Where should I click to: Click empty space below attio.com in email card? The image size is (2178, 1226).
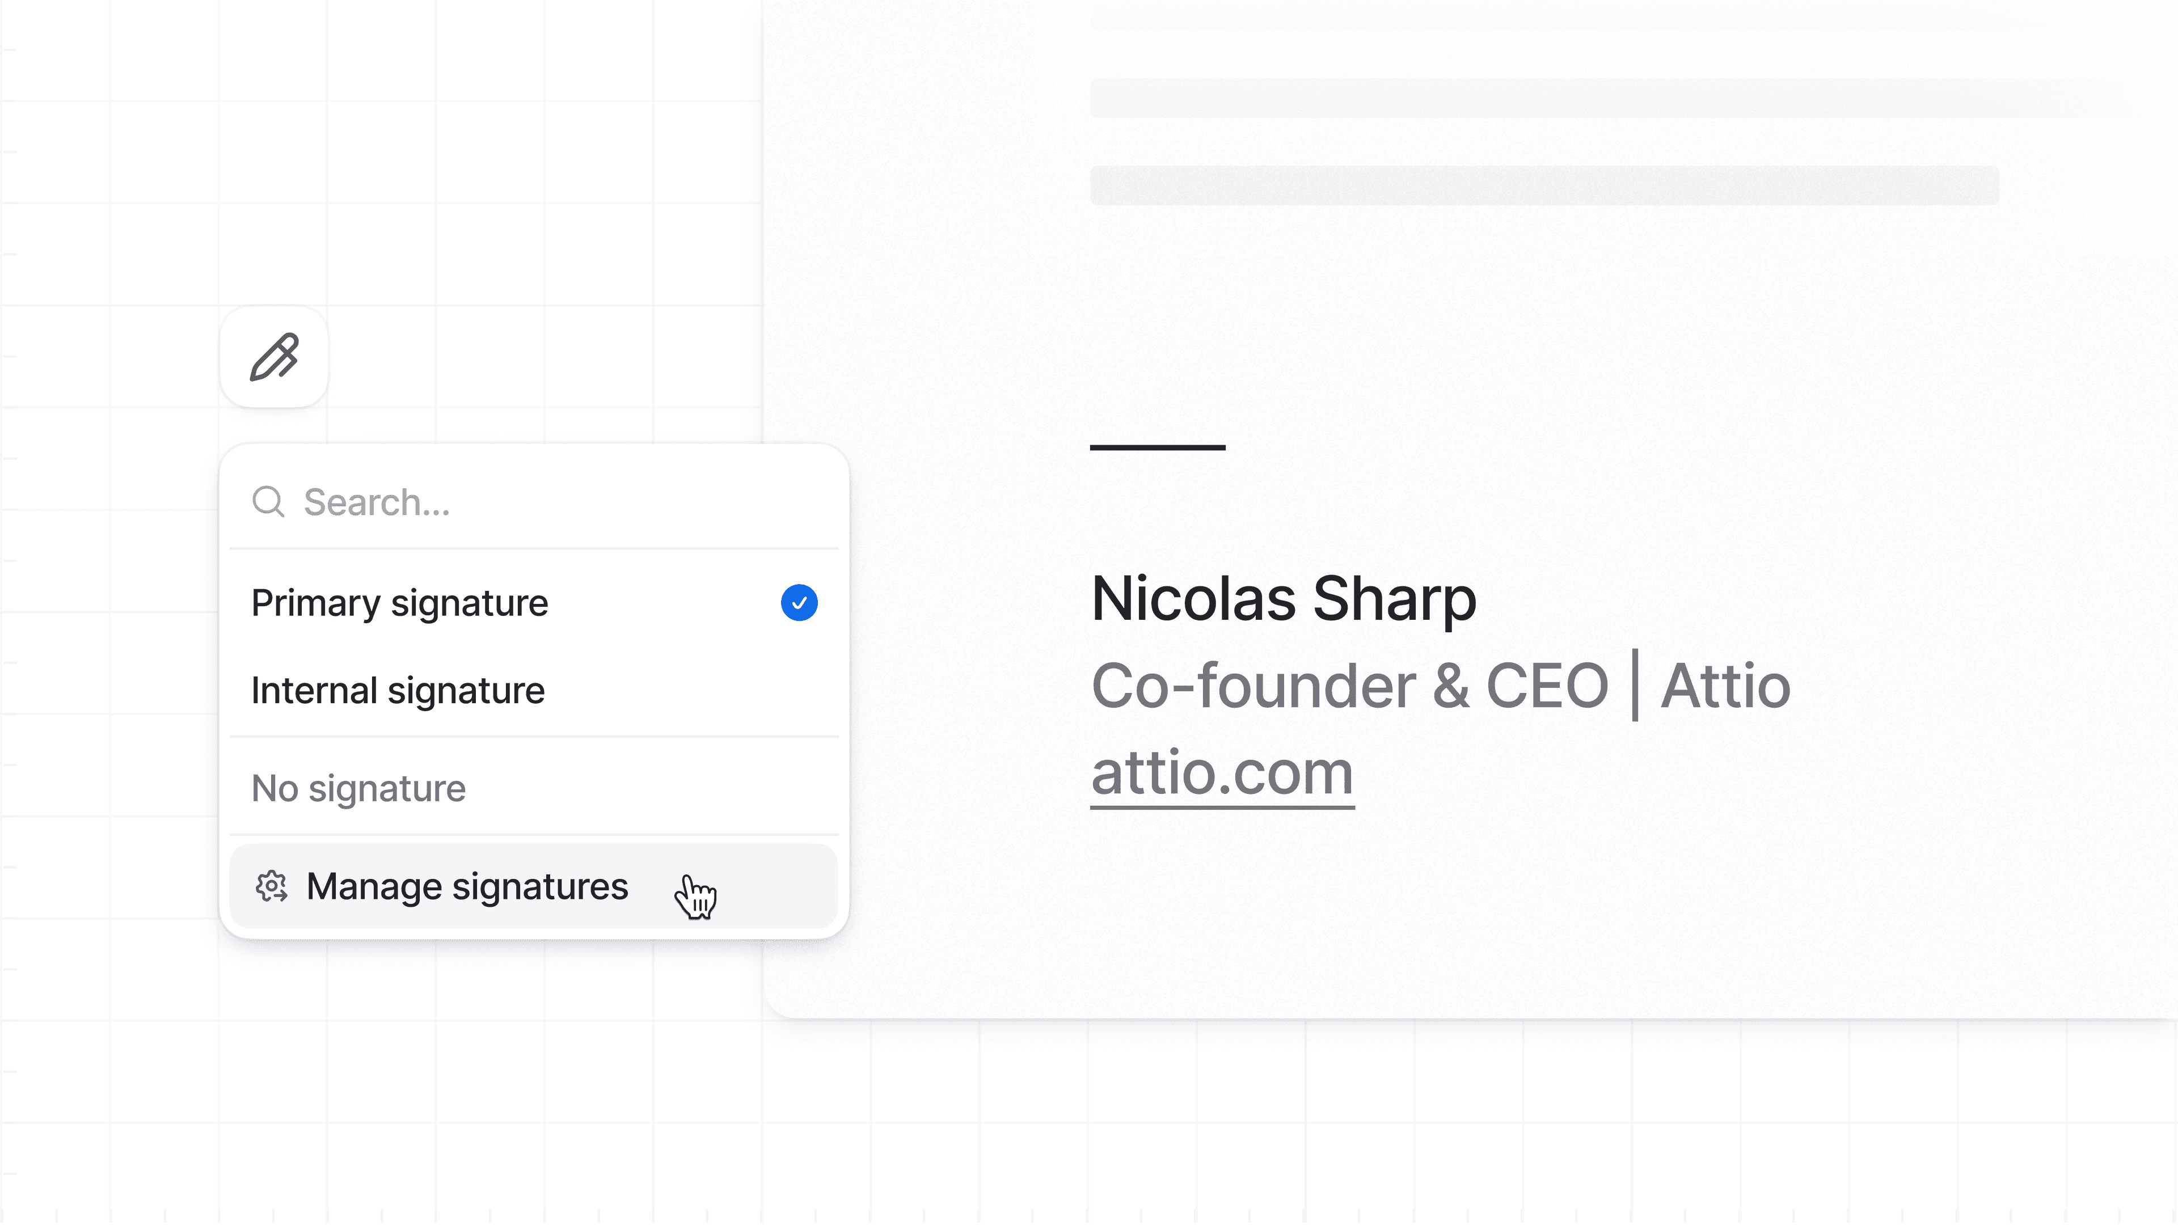point(1437,913)
